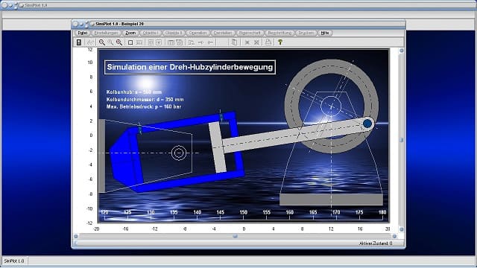
Task: Click the red zoom magnifier icon
Action: pyautogui.click(x=119, y=42)
